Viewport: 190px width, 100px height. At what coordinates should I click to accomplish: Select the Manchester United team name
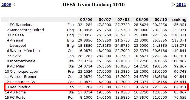click(x=27, y=30)
